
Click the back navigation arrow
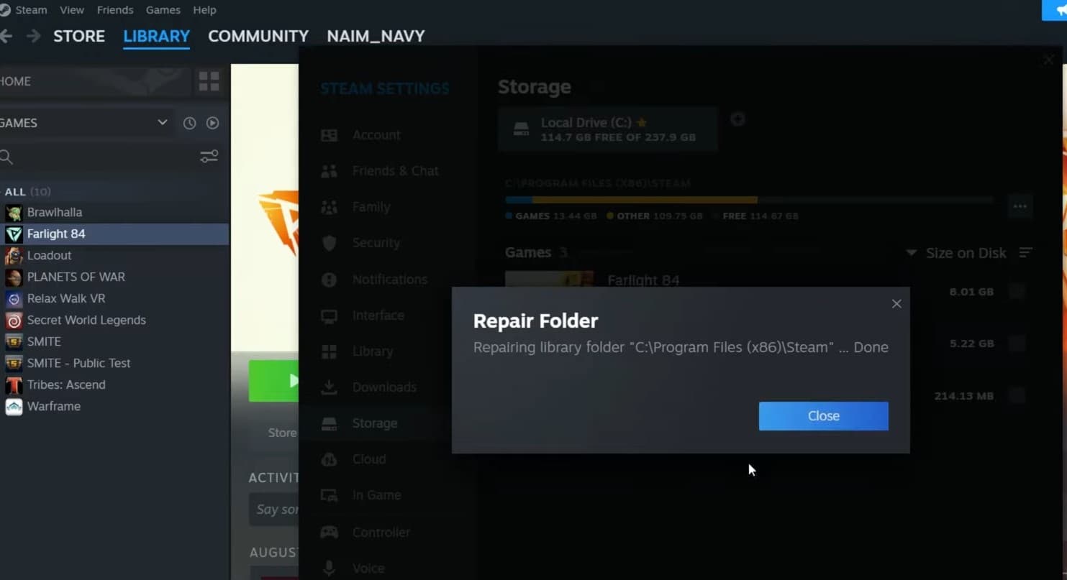tap(6, 36)
